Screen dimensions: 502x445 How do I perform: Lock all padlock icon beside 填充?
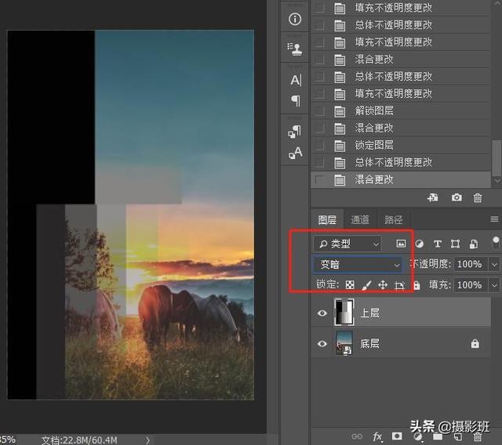click(x=417, y=285)
